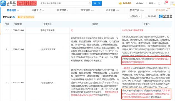Click the date in row 3
Screen dimensions: 175x101
point(18,83)
